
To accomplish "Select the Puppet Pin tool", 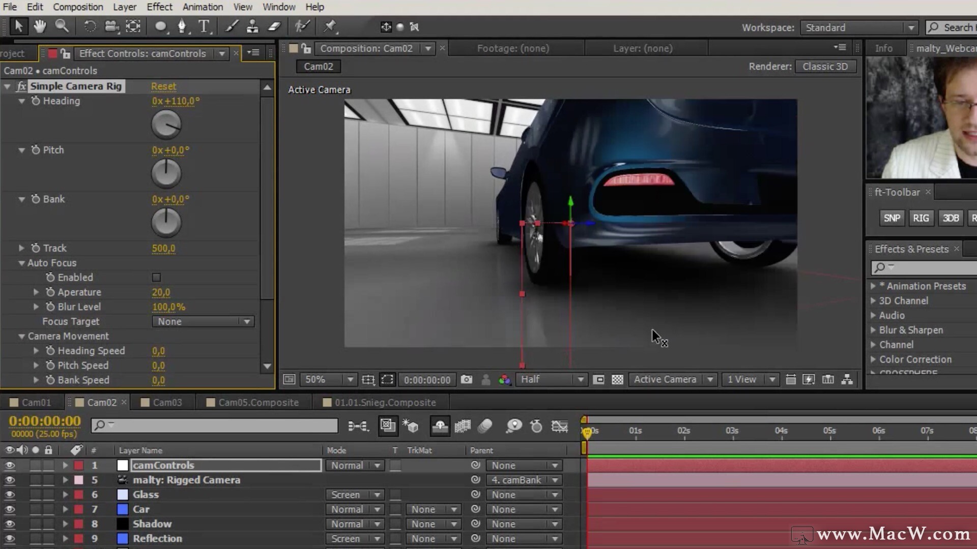I will click(330, 26).
